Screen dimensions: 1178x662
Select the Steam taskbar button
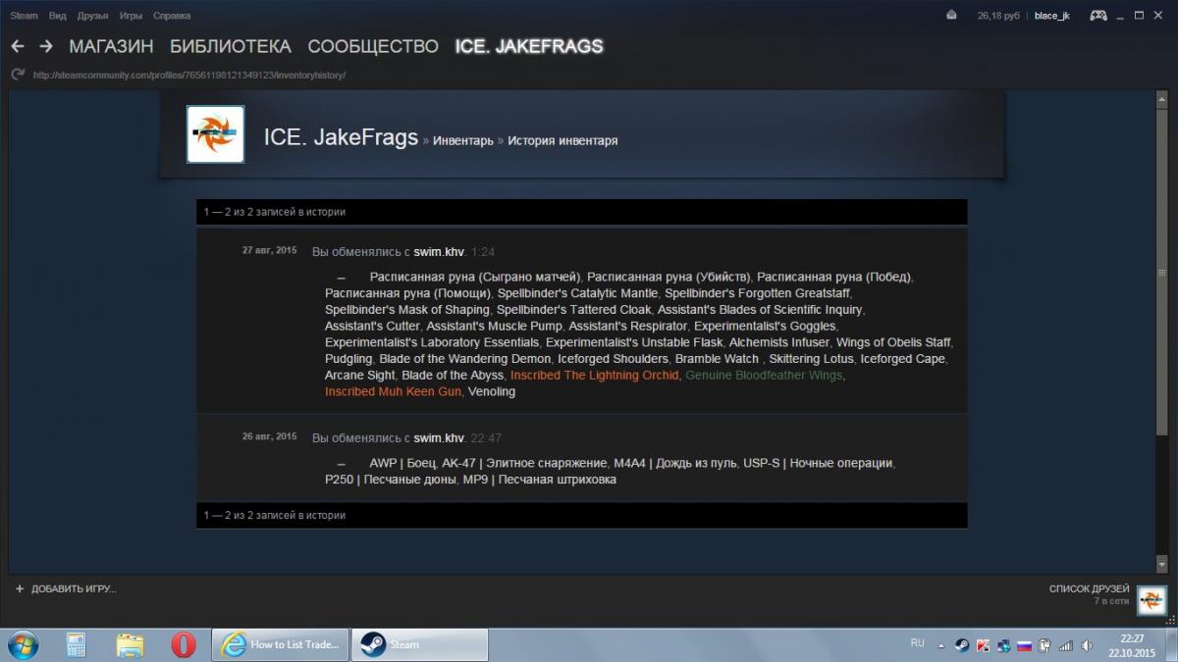tap(419, 644)
